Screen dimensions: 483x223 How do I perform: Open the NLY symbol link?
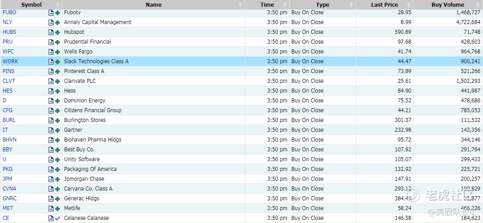(x=8, y=22)
